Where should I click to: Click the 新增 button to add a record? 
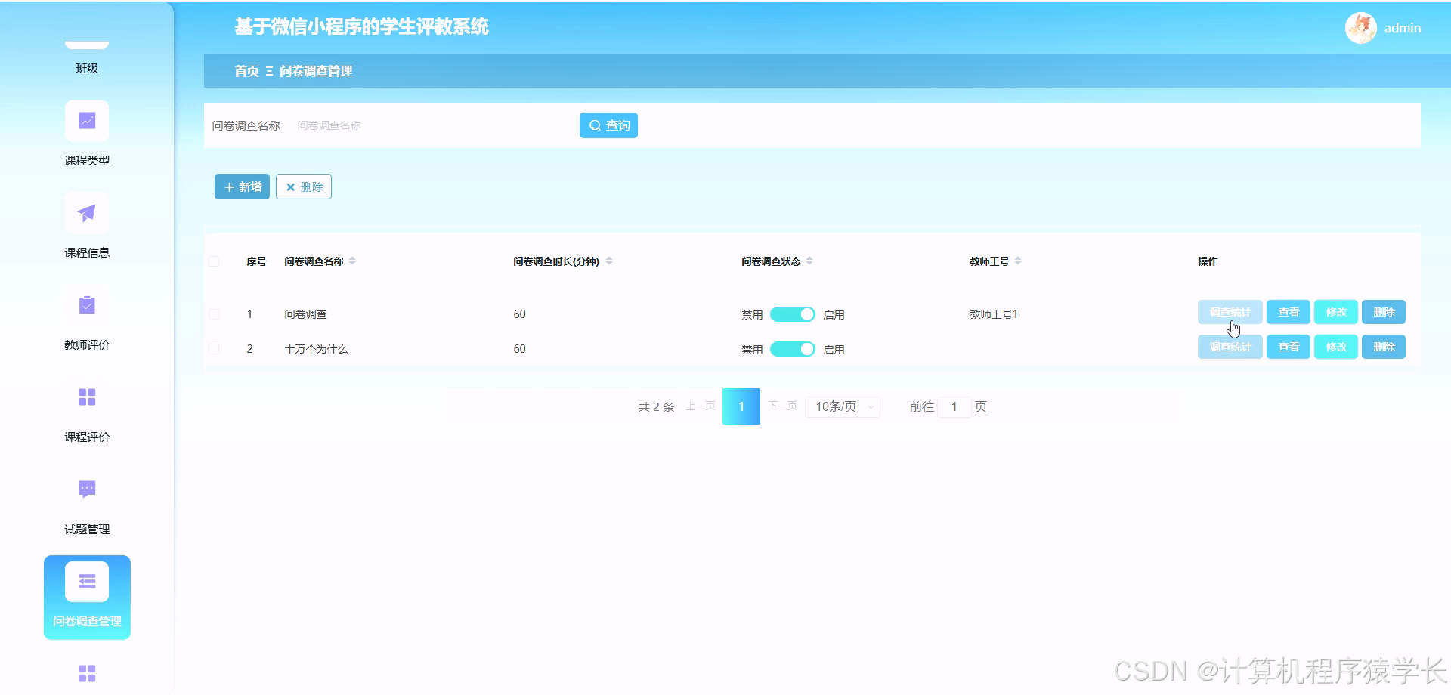[241, 187]
